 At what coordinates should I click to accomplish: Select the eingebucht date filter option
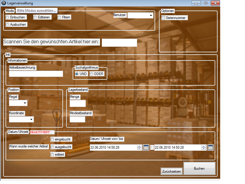coord(52,139)
